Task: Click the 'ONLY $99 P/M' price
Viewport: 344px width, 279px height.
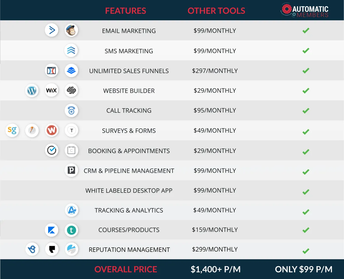Action: (x=304, y=269)
